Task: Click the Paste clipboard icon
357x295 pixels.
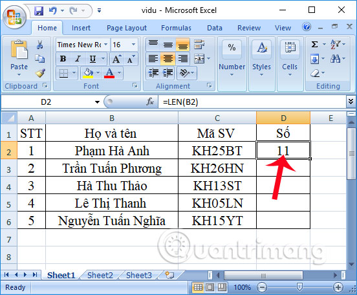Action: pos(19,50)
